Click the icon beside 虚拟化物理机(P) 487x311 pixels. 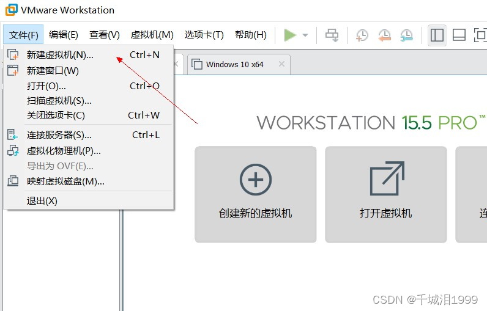click(13, 150)
